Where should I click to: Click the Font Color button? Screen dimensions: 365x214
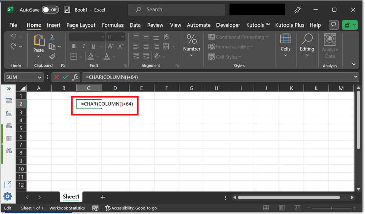point(107,57)
